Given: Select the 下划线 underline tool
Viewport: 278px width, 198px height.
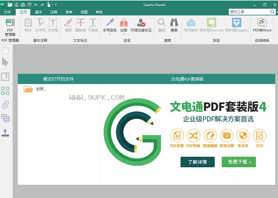Looking at the screenshot, I should [x=92, y=25].
